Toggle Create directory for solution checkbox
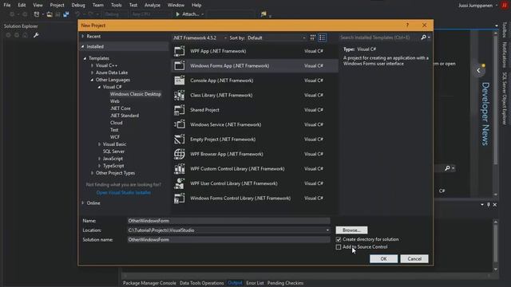This screenshot has width=511, height=287. coord(339,239)
